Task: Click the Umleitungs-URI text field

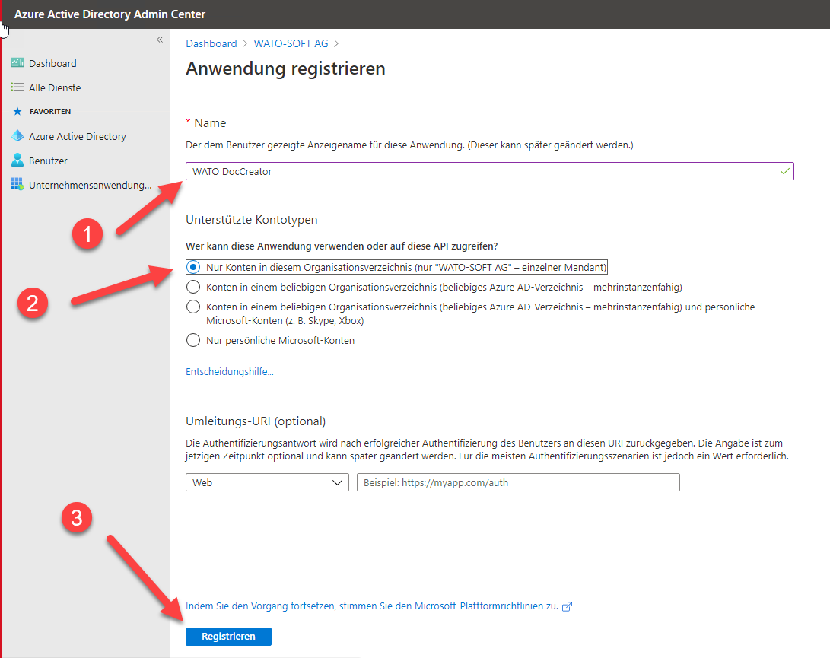Action: click(x=517, y=482)
